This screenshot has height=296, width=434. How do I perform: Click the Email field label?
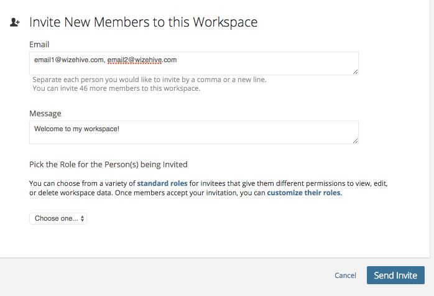click(39, 45)
